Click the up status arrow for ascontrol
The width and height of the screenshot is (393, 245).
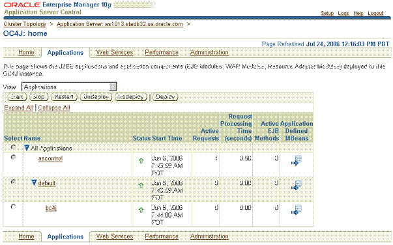click(x=141, y=160)
